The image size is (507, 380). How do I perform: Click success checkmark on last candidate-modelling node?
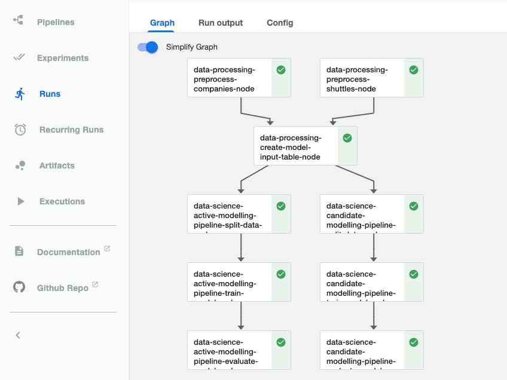coord(414,342)
